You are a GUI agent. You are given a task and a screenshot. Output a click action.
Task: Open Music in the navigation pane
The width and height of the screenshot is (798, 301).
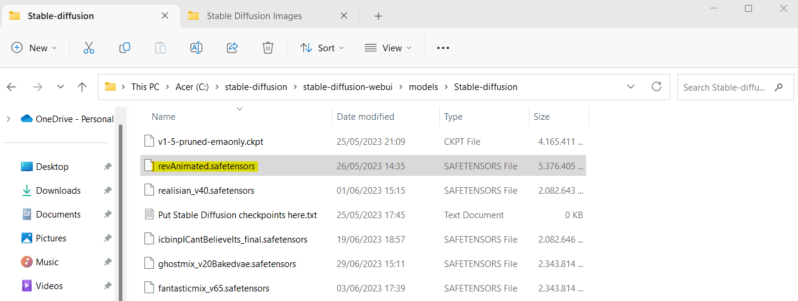47,262
